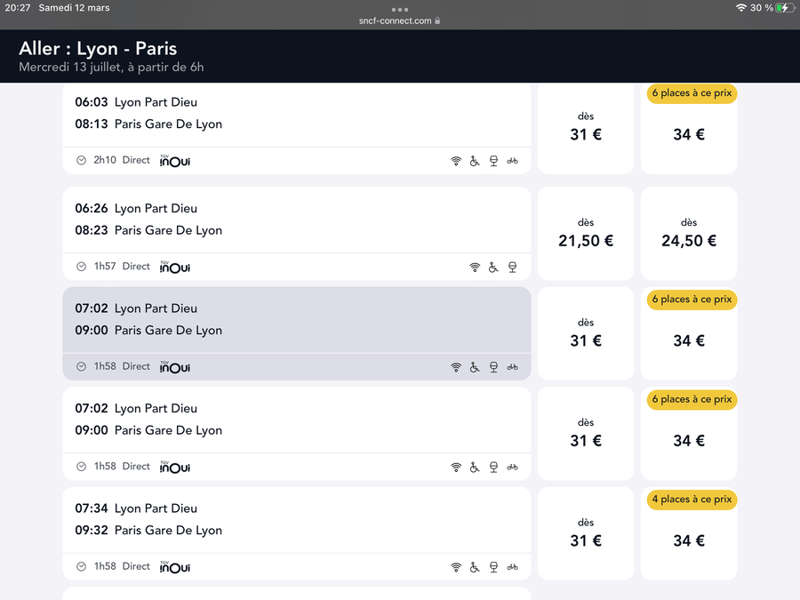Screen dimensions: 800x600
Task: Click the bicycle icon on the 07:34 train
Action: (x=512, y=567)
